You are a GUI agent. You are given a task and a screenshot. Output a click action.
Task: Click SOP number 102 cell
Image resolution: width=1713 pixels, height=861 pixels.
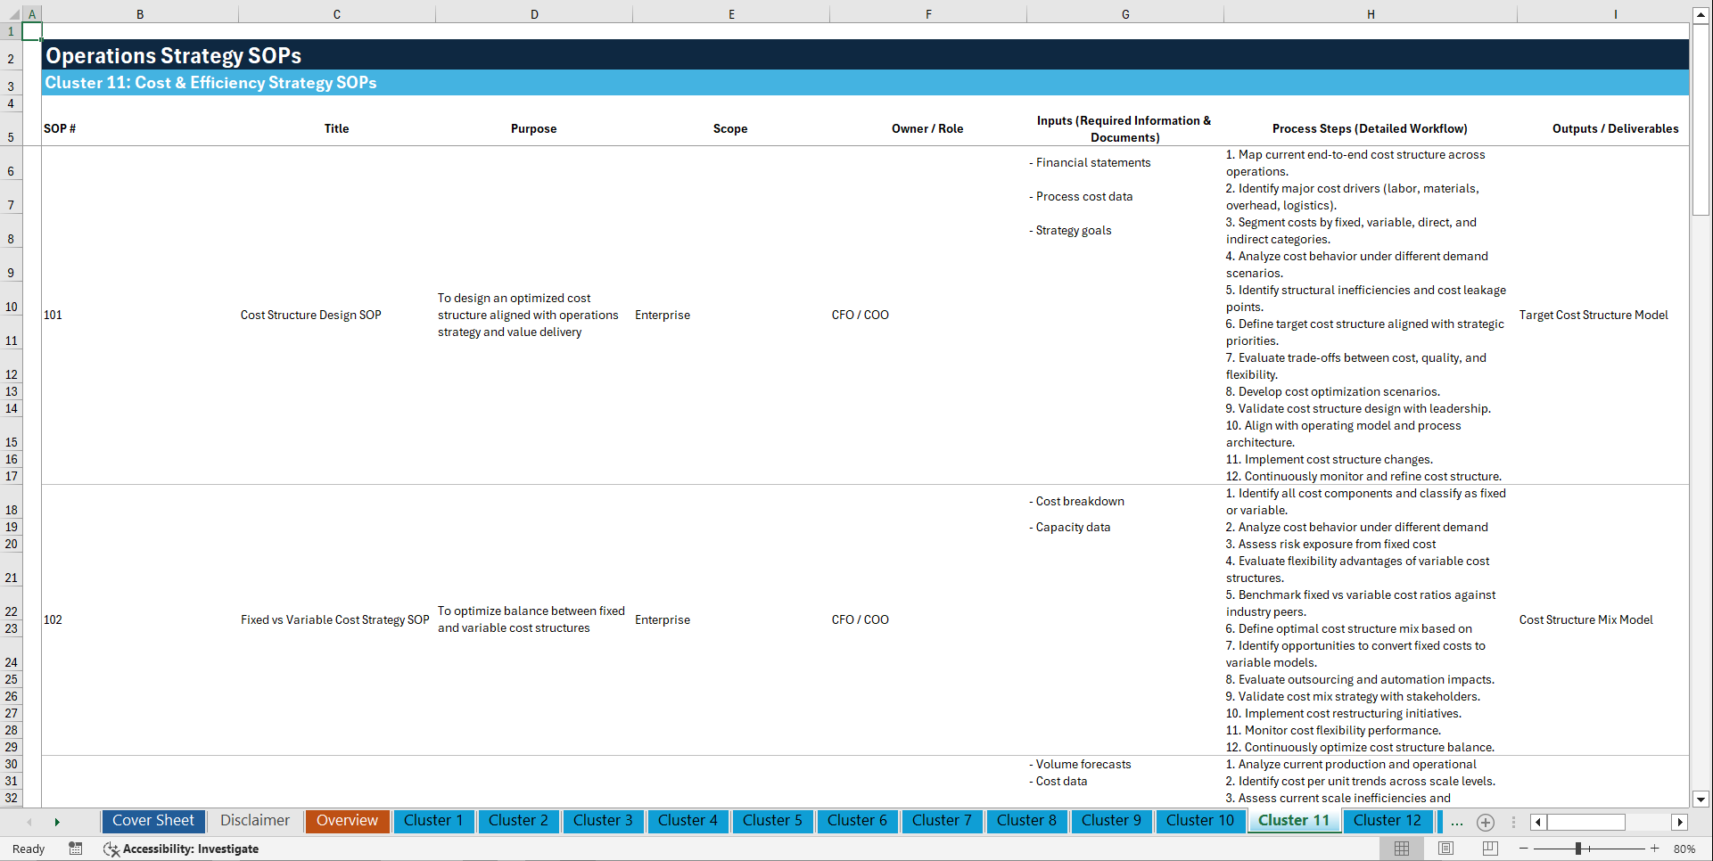[x=140, y=619]
